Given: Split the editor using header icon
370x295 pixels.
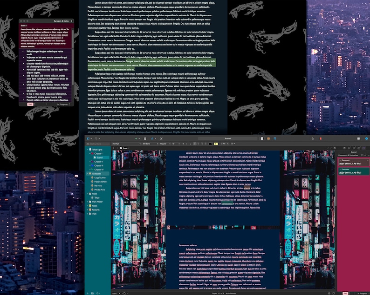Looking at the screenshot, I should point(335,148).
